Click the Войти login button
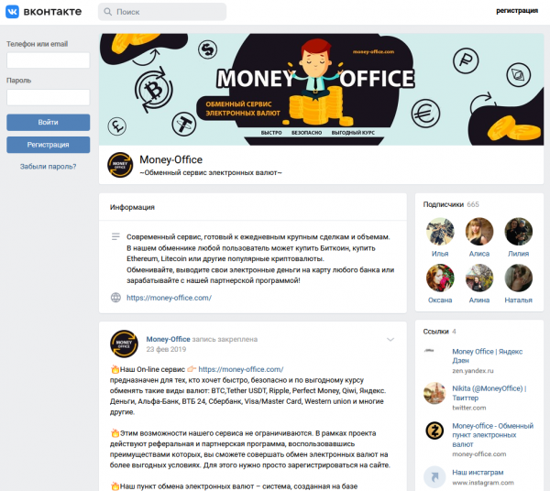 (48, 123)
